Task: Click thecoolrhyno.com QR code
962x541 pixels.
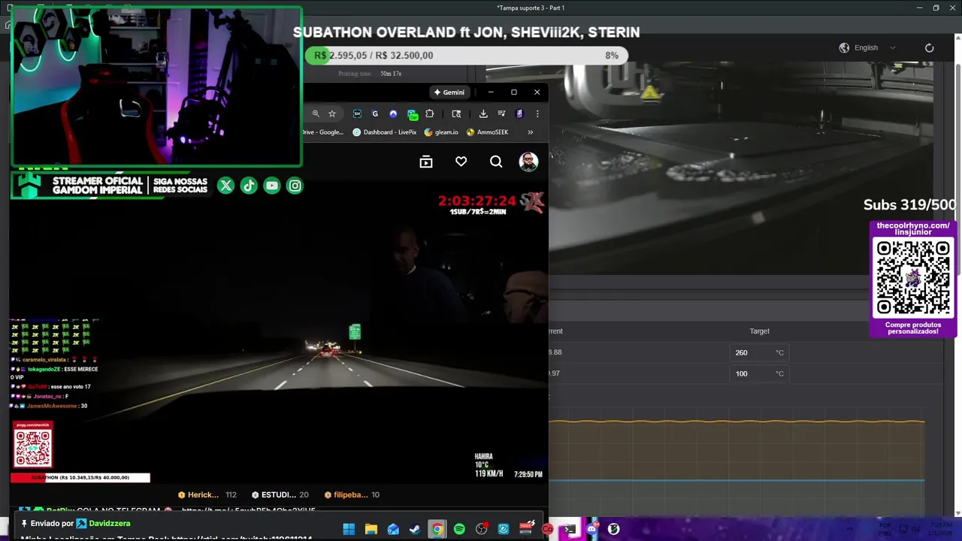Action: click(x=912, y=277)
